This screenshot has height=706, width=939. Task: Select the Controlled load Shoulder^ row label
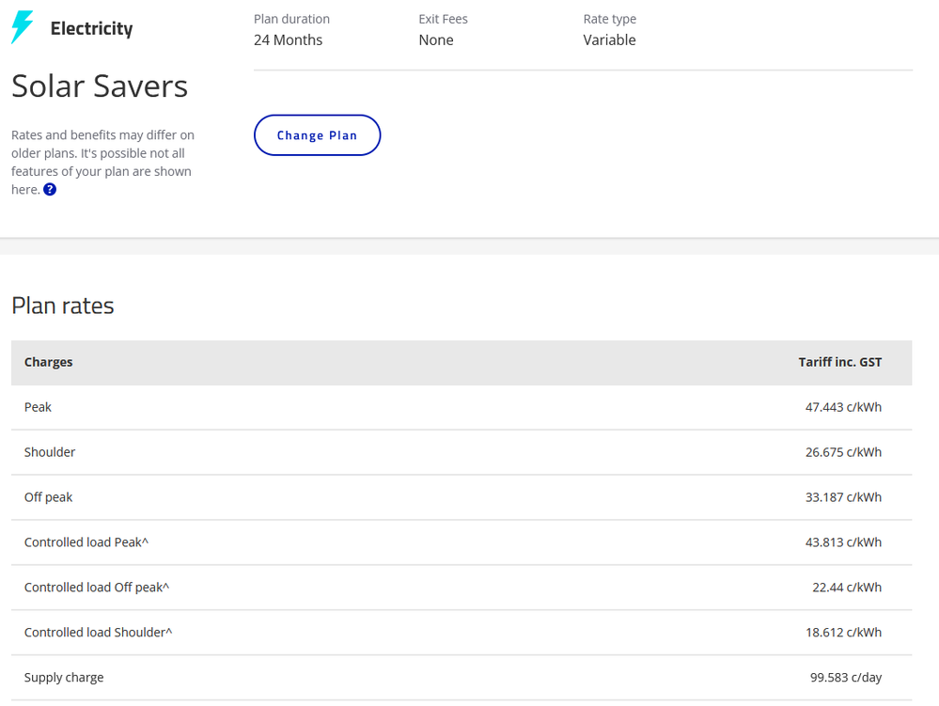point(99,633)
